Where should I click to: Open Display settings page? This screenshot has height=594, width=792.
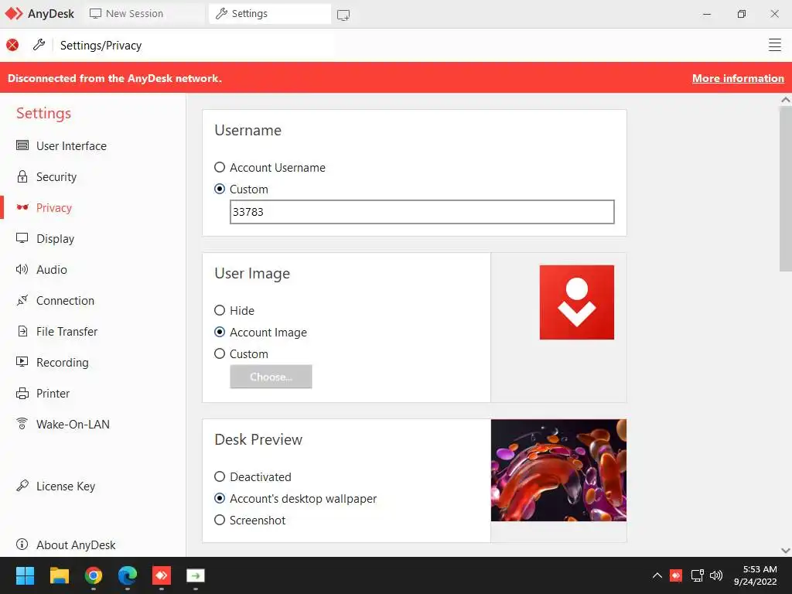pos(55,238)
